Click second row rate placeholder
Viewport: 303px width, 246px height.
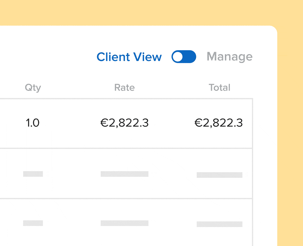125,174
